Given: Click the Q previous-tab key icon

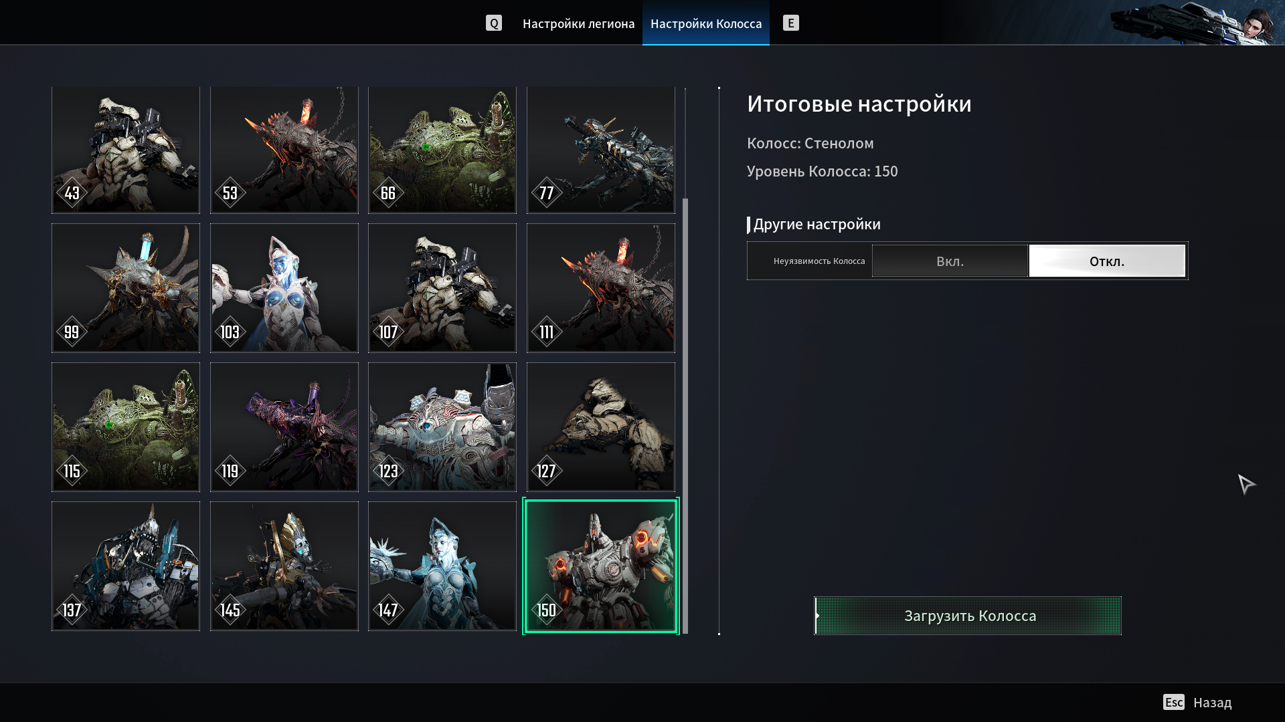Looking at the screenshot, I should pyautogui.click(x=494, y=23).
